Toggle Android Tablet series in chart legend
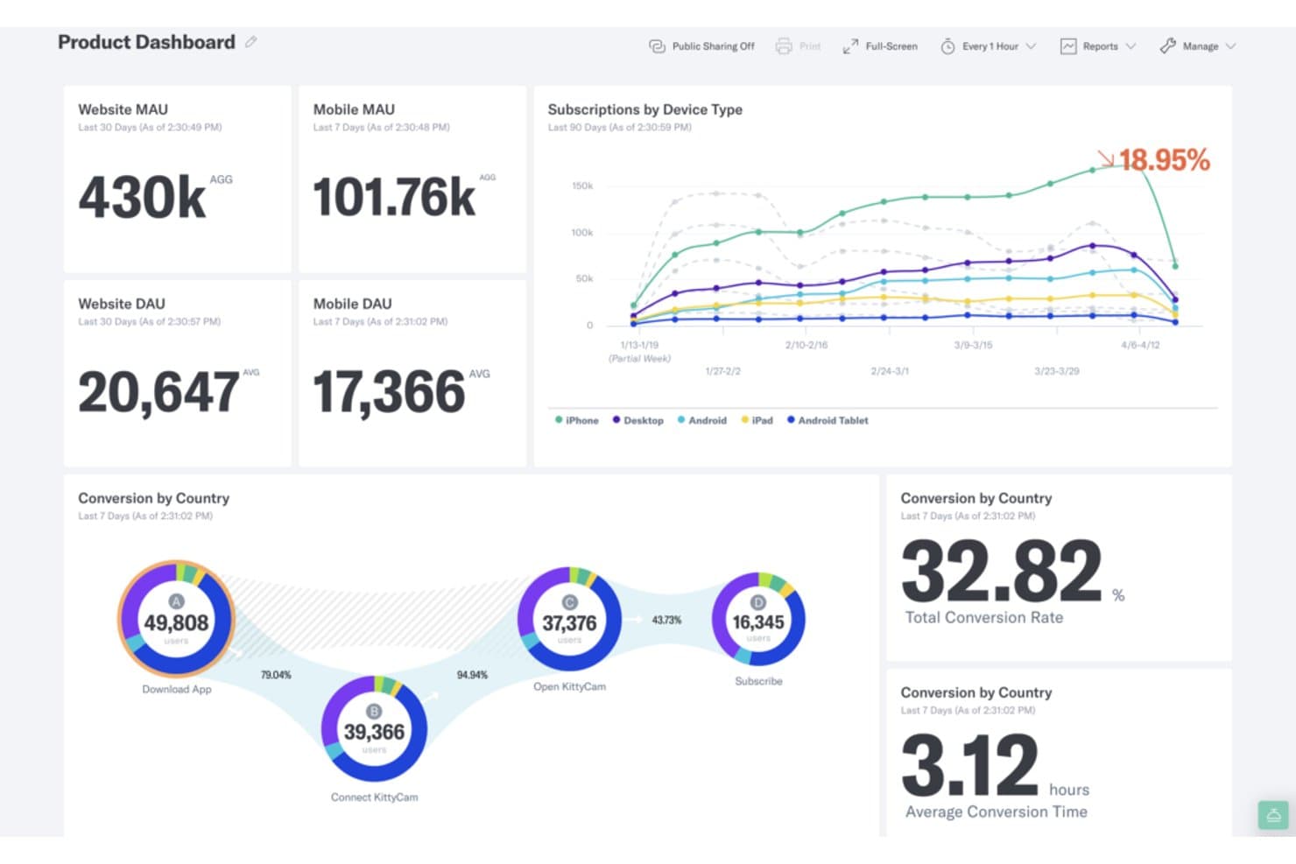Screen dimensions: 1296x864 pos(828,420)
